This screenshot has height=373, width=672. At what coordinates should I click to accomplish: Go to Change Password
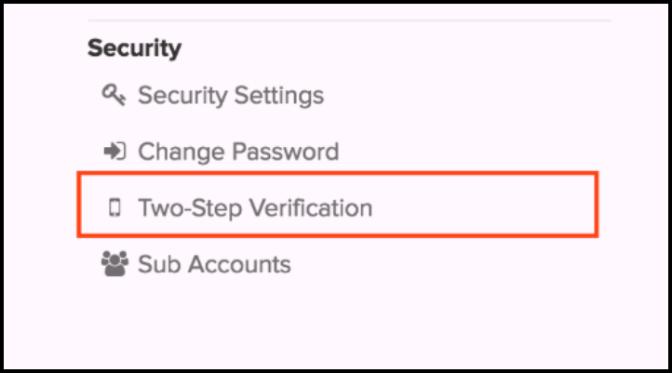point(238,152)
